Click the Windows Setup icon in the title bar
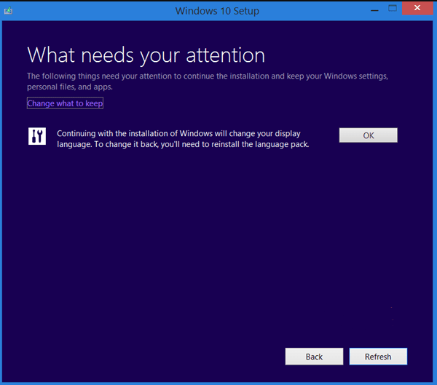 pyautogui.click(x=8, y=11)
